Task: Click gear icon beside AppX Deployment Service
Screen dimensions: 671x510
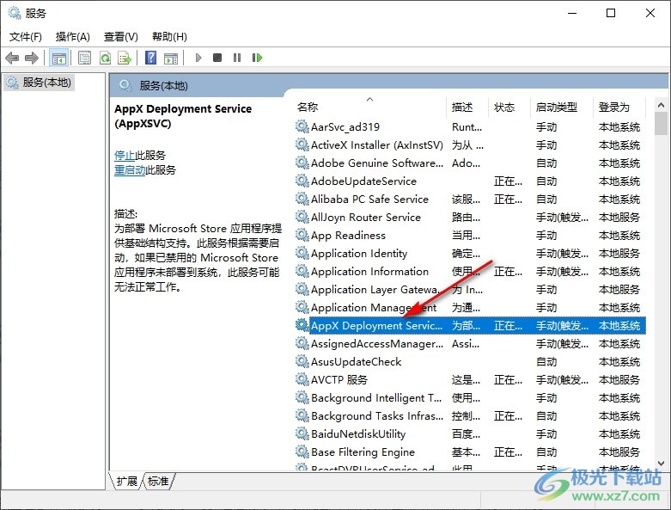Action: 302,325
